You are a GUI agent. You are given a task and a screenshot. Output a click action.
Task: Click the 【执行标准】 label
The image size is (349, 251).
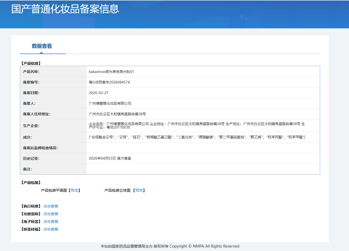(31, 206)
